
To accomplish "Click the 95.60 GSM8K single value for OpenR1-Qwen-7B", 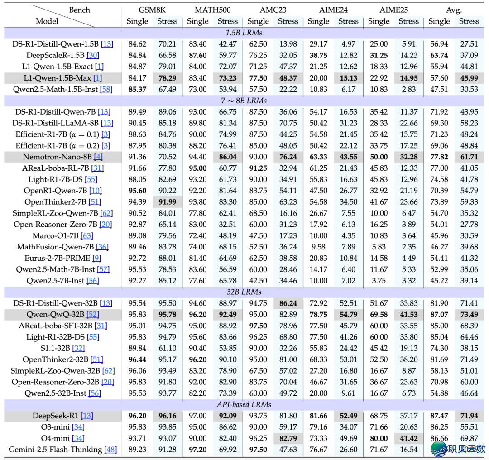I will click(137, 191).
